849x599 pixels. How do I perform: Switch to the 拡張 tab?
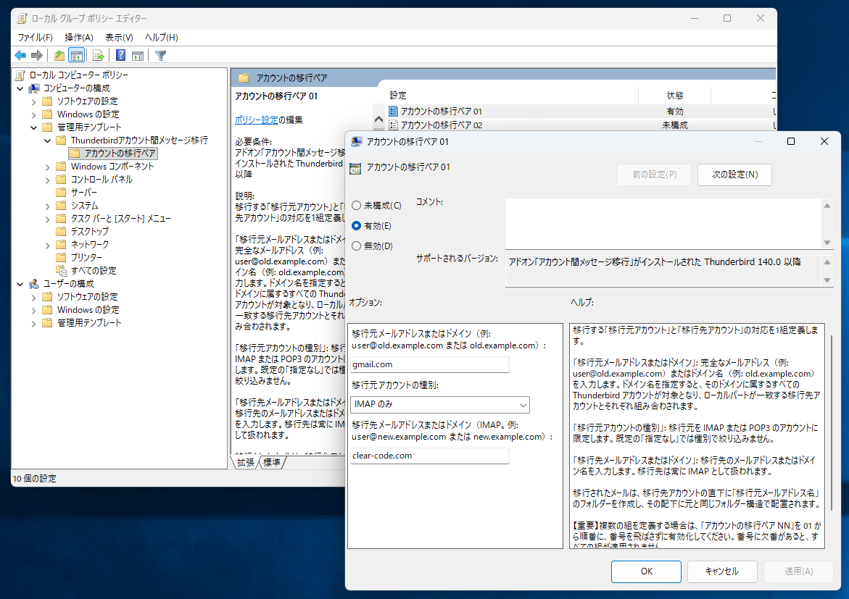tap(246, 462)
